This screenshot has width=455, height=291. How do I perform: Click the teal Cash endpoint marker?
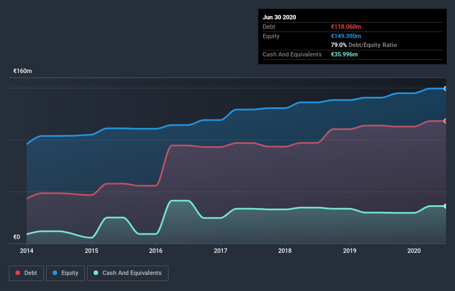pyautogui.click(x=446, y=206)
